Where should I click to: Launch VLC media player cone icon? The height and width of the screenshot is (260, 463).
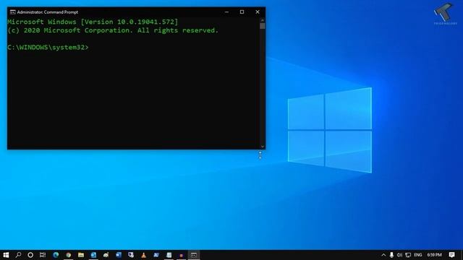(x=143, y=255)
